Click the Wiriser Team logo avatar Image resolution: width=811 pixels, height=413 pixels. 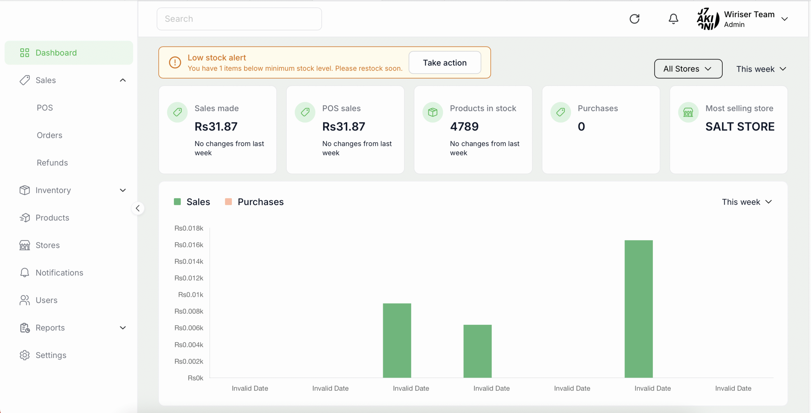pyautogui.click(x=708, y=19)
